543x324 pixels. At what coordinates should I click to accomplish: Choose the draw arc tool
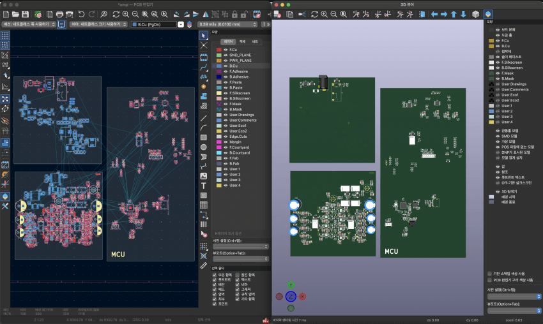(x=204, y=128)
